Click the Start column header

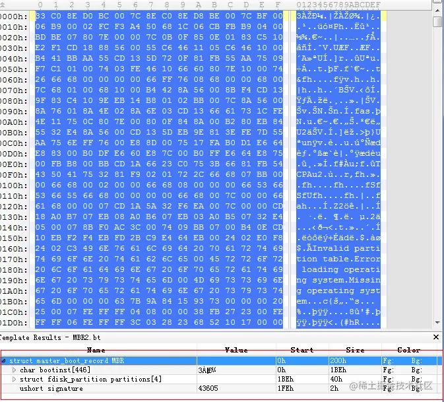coord(302,350)
